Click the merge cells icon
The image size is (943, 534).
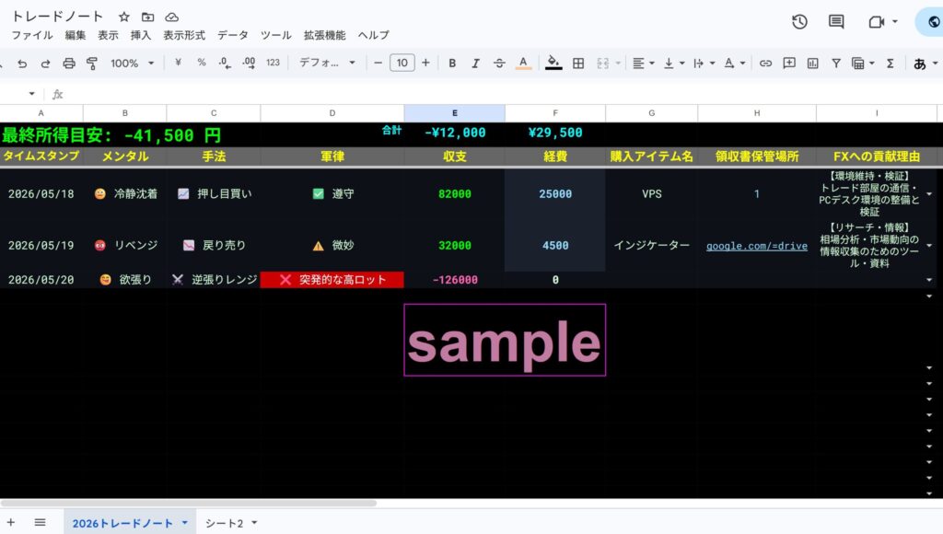click(602, 64)
